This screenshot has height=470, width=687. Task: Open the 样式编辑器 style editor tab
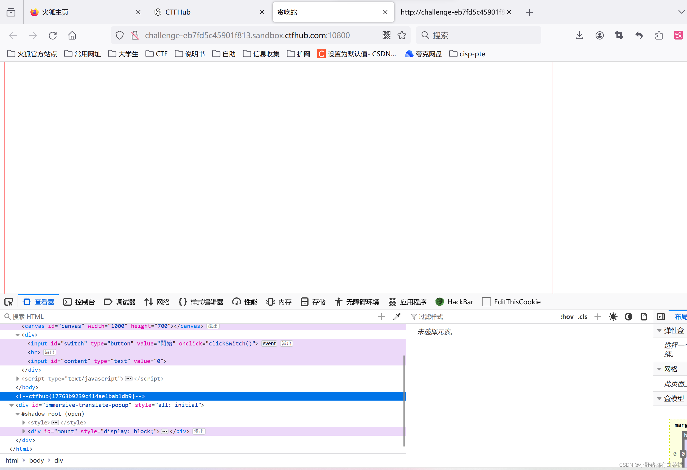click(x=201, y=302)
